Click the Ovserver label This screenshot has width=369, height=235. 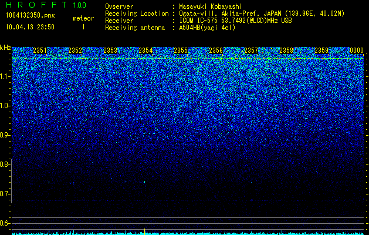point(119,6)
